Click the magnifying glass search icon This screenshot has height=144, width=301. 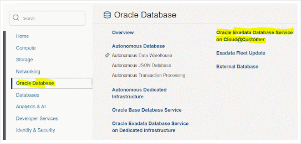click(16, 18)
